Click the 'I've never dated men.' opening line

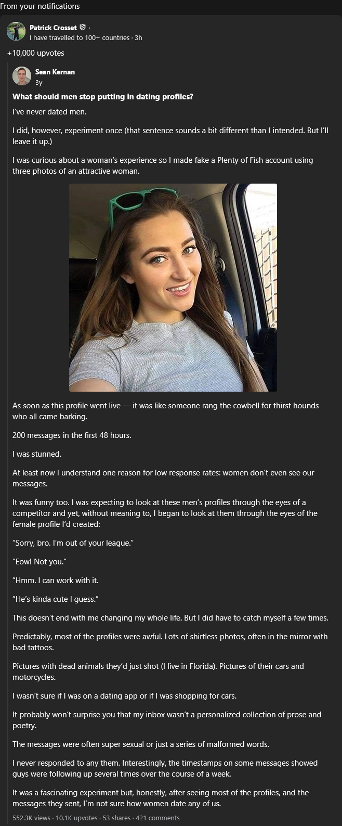[x=49, y=112]
